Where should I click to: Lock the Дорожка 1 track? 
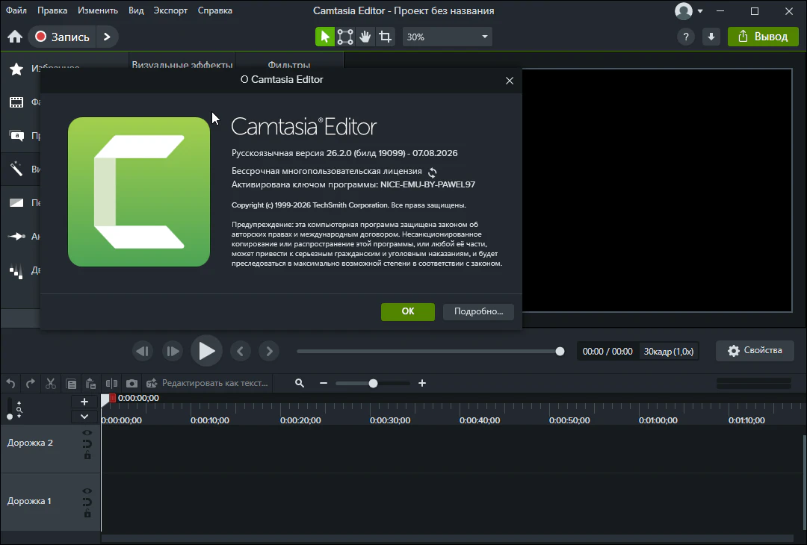87,513
